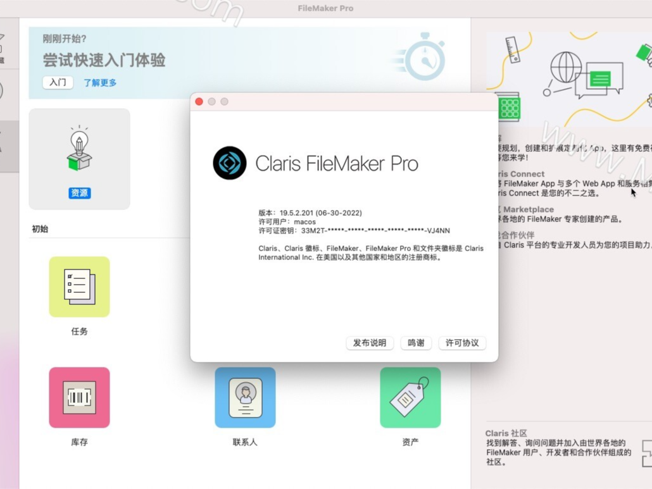Image resolution: width=652 pixels, height=489 pixels.
Task: Open the FileMaker Pro menu bar menu
Action: (x=325, y=8)
